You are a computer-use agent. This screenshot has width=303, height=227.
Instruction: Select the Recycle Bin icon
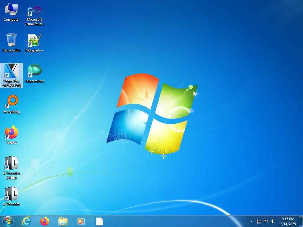pyautogui.click(x=12, y=43)
